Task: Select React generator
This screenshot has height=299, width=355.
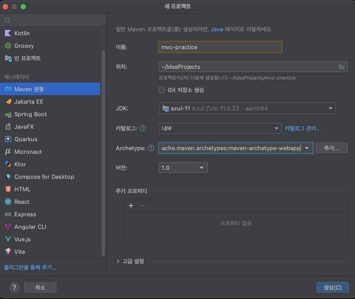Action: (x=50, y=202)
